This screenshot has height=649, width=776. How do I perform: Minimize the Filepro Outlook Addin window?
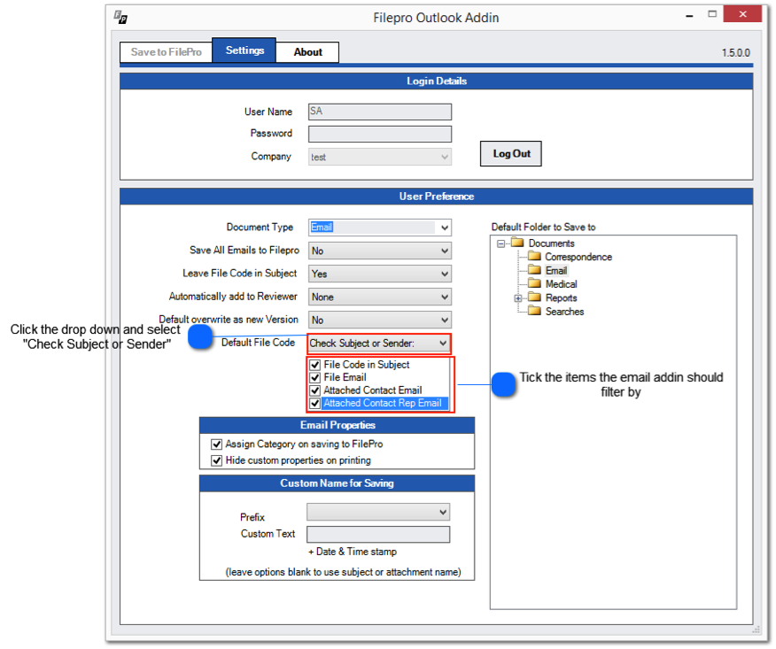[689, 16]
